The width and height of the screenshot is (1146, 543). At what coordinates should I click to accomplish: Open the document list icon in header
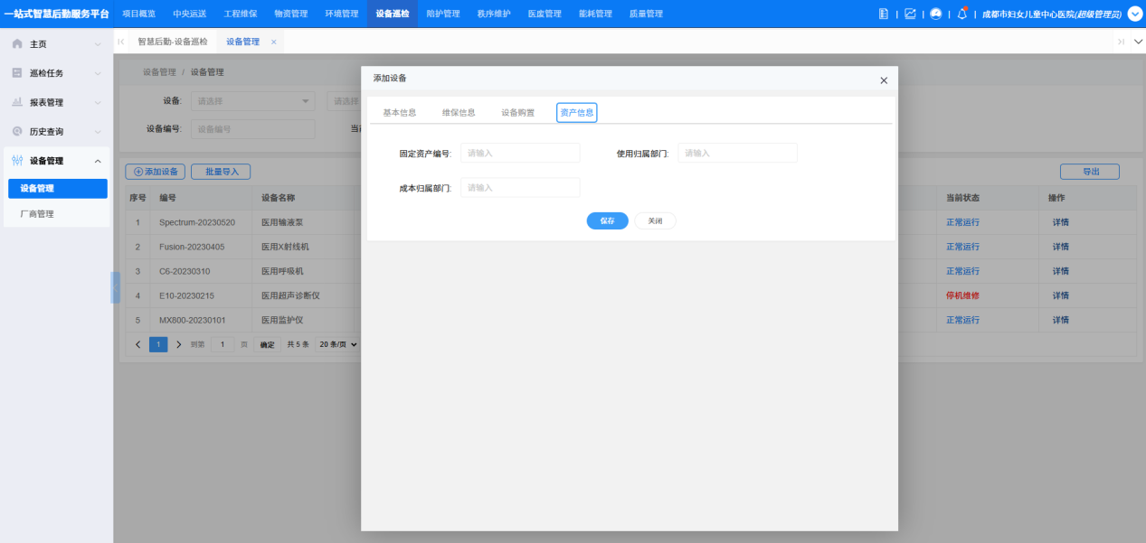tap(884, 14)
